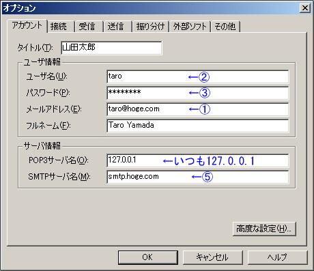
Task: Click the タイトル field containing 山田太郎
Action: [x=111, y=48]
